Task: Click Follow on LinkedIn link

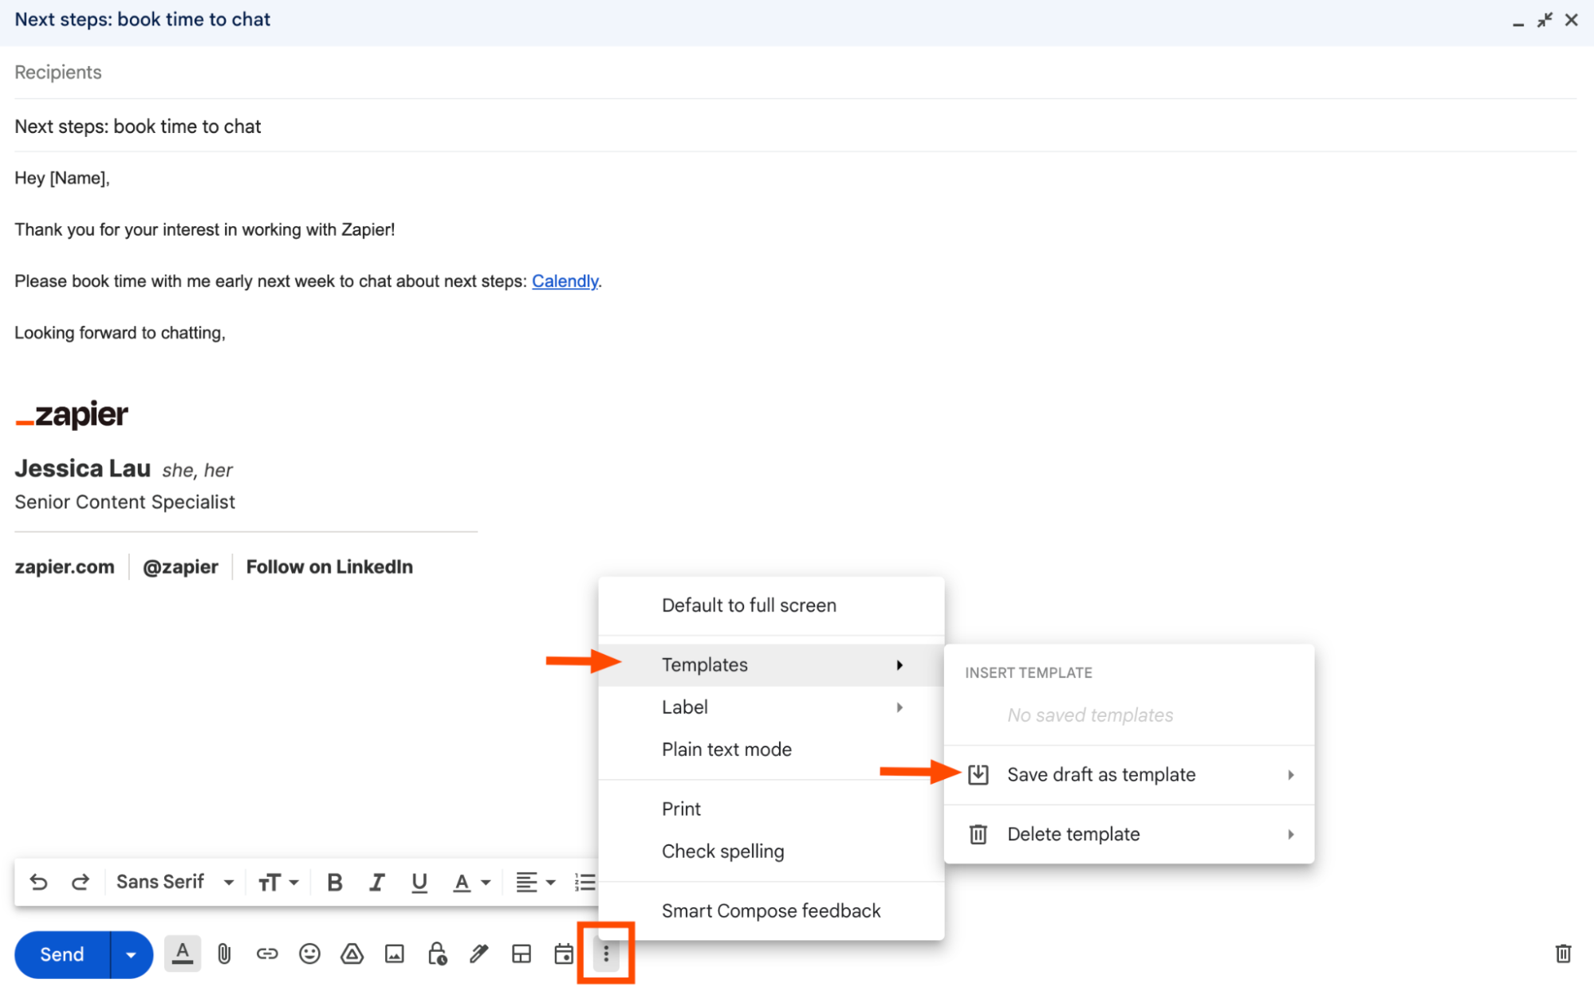Action: click(329, 566)
